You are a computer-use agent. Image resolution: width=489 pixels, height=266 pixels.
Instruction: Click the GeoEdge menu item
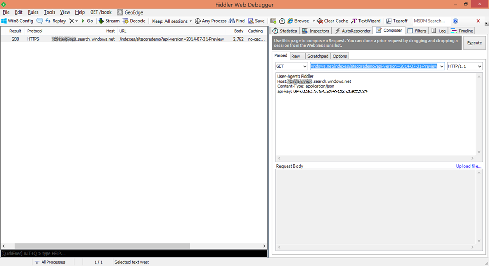[x=130, y=12]
